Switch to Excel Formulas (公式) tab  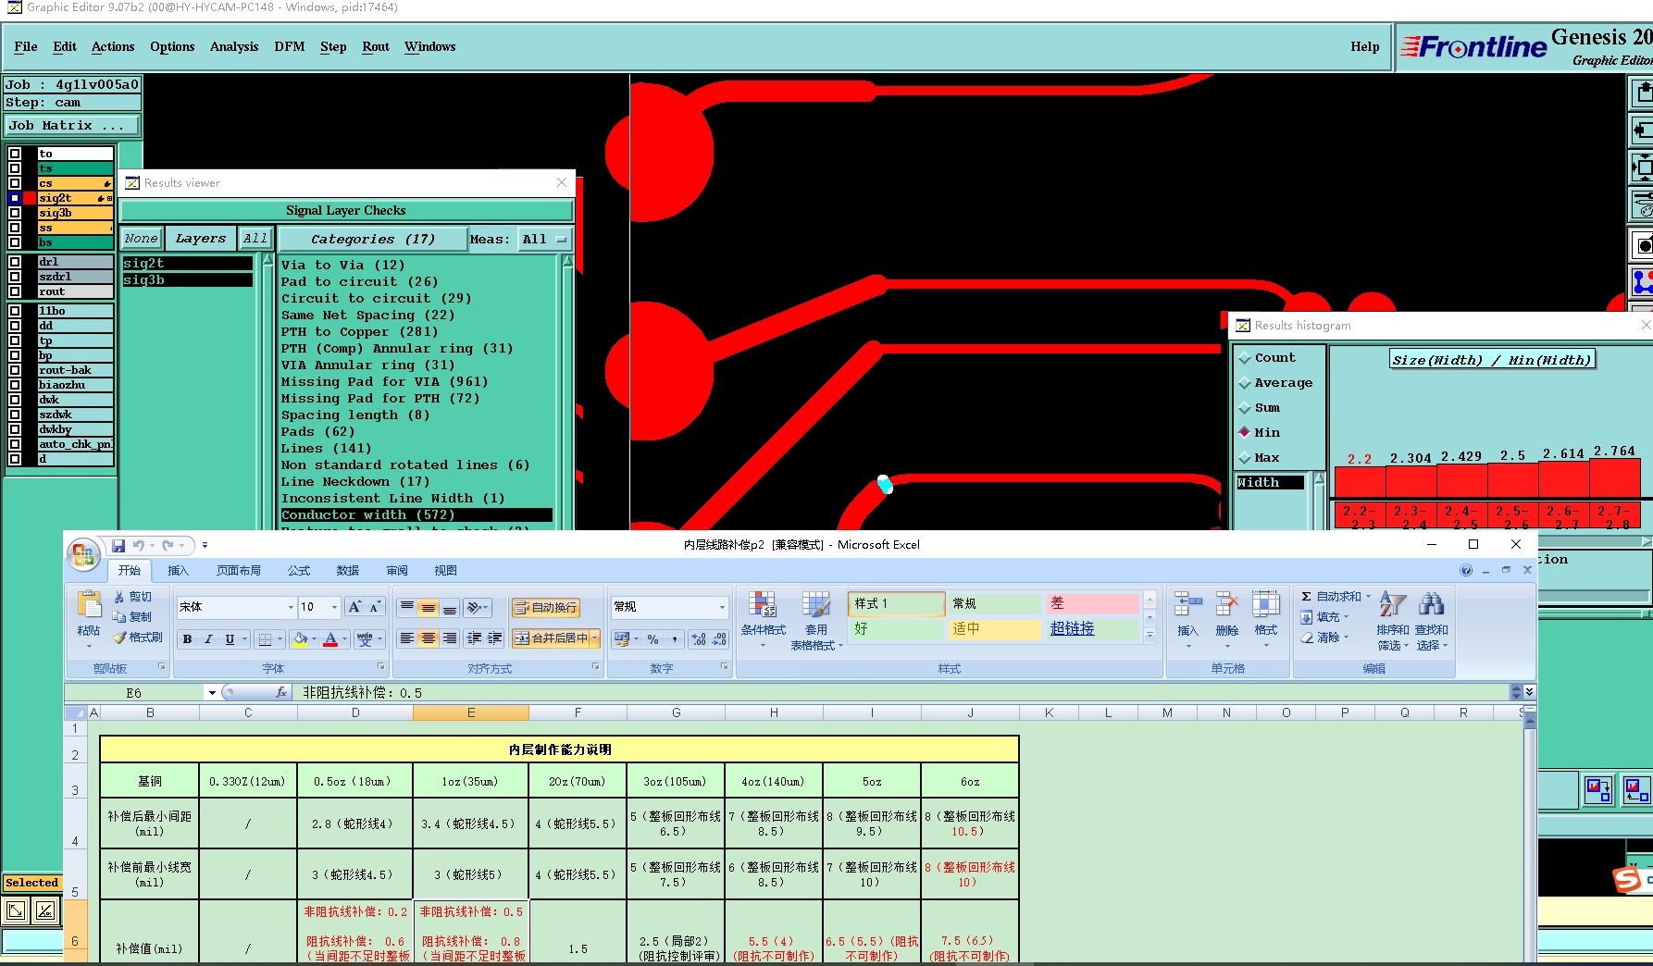[299, 571]
